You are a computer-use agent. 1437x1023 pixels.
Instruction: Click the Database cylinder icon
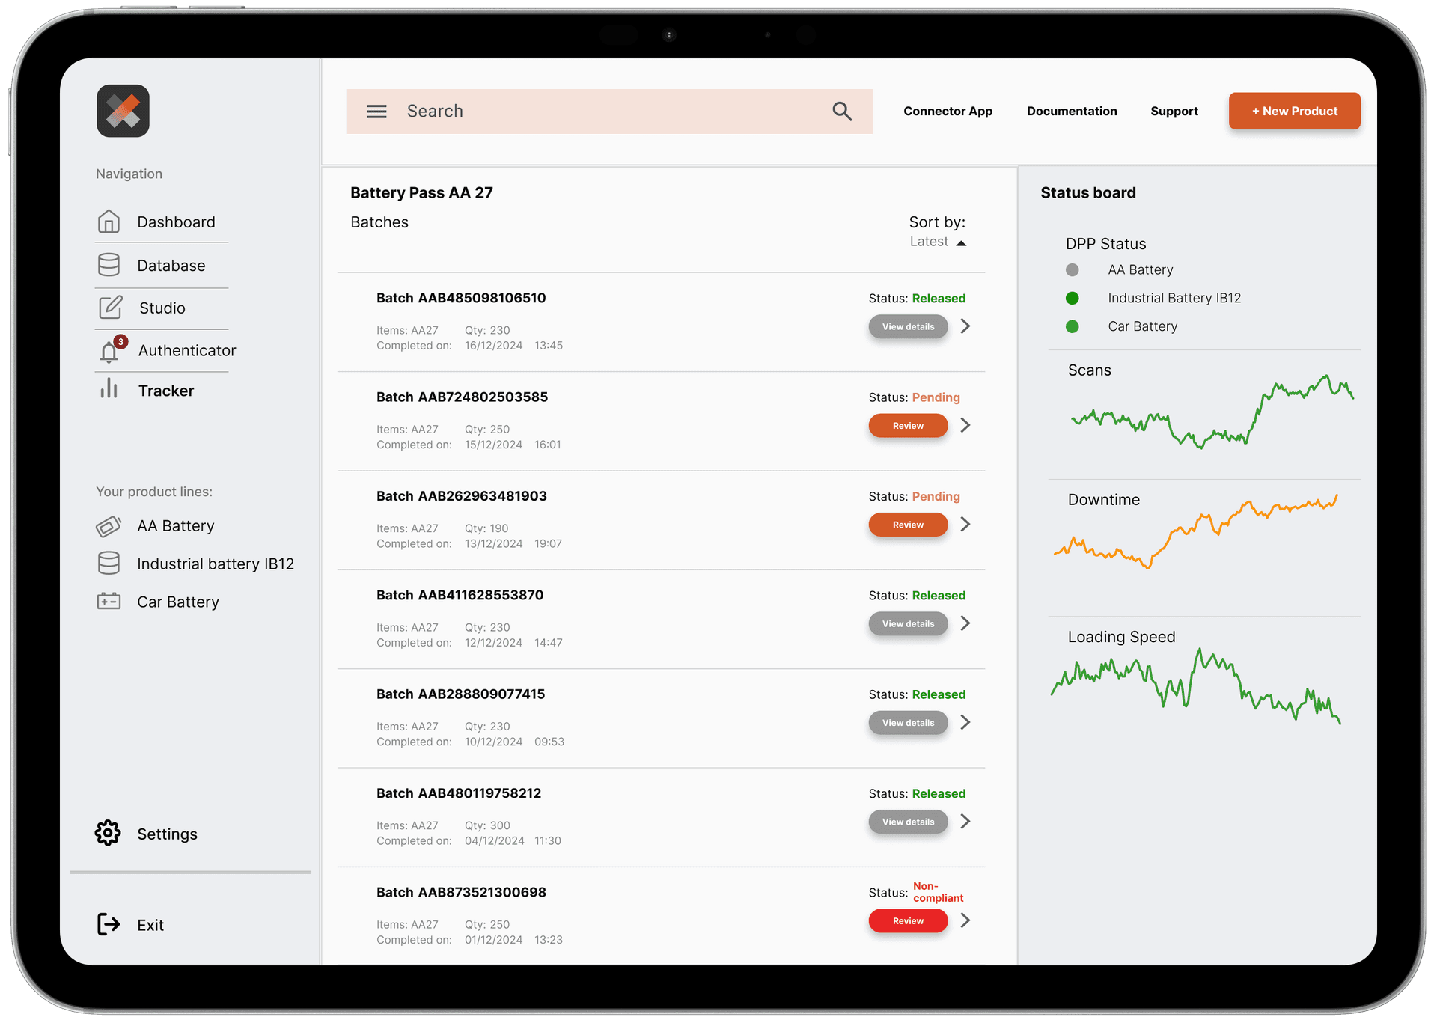pyautogui.click(x=109, y=265)
